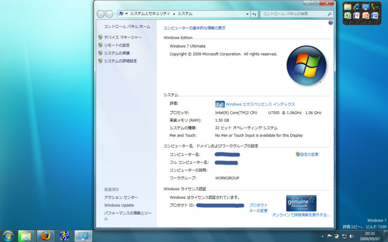The width and height of the screenshot is (388, 242).
Task: Click shield icon beside システムの詳細設定
Action: (x=100, y=61)
